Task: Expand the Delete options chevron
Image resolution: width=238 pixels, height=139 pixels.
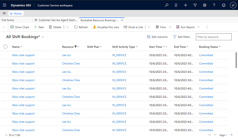Action: click(67, 27)
